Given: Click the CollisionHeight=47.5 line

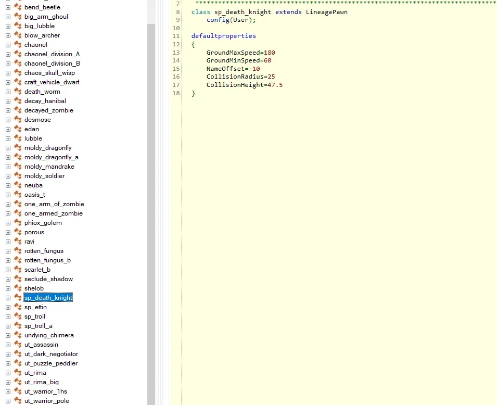Looking at the screenshot, I should point(245,85).
